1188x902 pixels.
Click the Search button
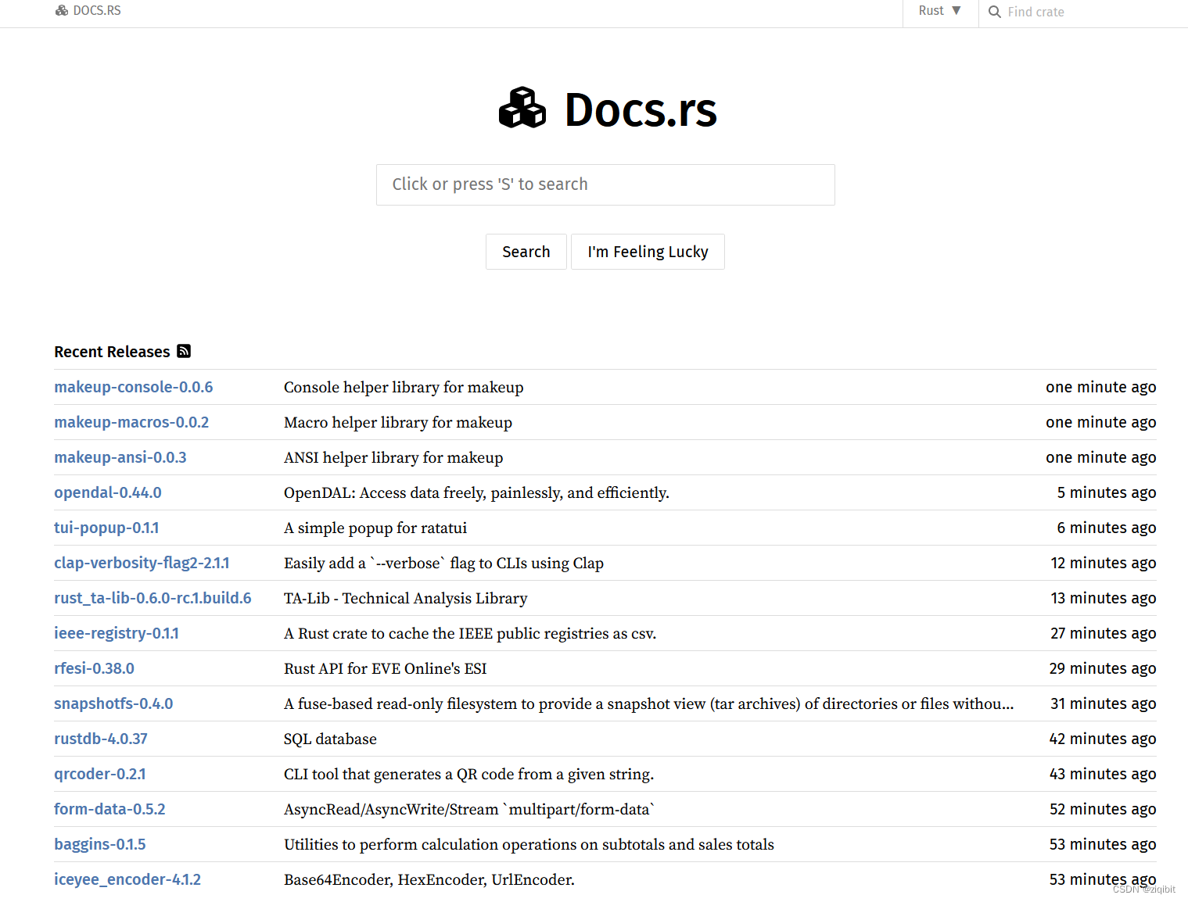[x=526, y=252]
